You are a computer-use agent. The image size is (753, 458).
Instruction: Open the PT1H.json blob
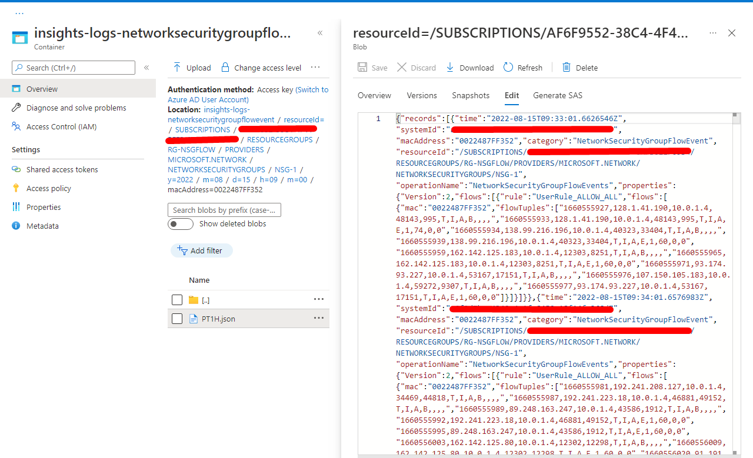(x=218, y=319)
